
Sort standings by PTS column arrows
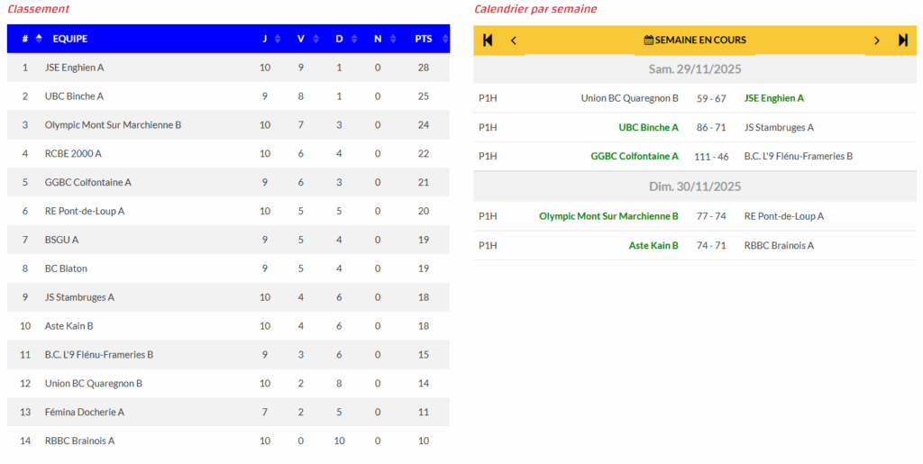[442, 39]
